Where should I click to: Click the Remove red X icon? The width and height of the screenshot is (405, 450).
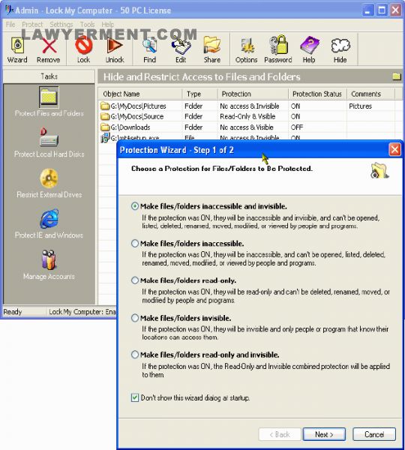tap(48, 50)
